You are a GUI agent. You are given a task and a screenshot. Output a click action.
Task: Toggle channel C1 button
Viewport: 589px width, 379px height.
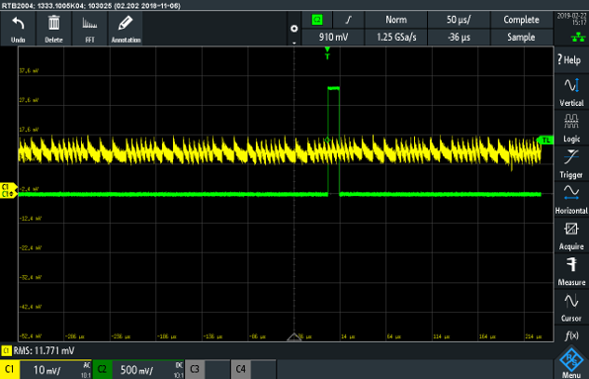pyautogui.click(x=10, y=369)
